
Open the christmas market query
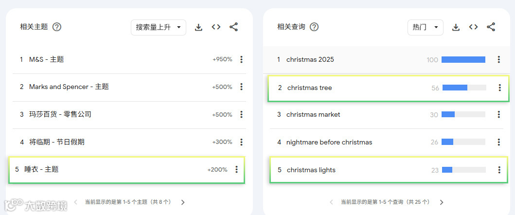pos(313,115)
